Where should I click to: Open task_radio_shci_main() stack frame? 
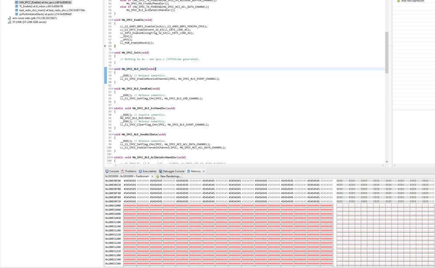pos(52,10)
